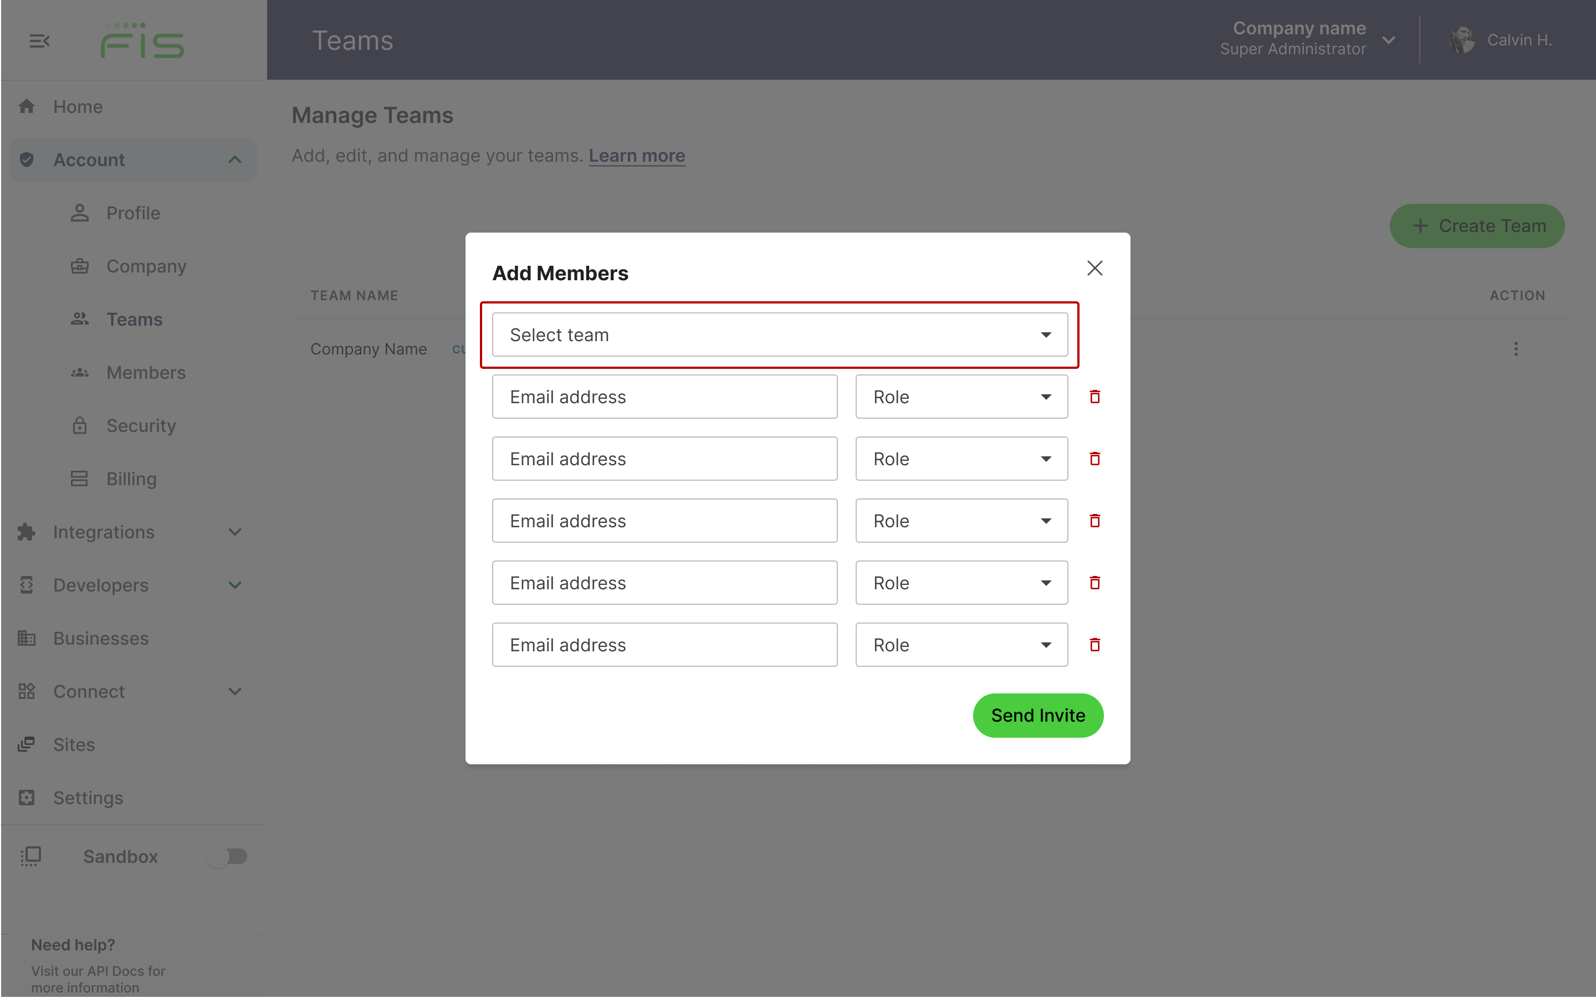Screen dimensions: 1596x998
Task: Click the Account shield icon
Action: coord(28,160)
